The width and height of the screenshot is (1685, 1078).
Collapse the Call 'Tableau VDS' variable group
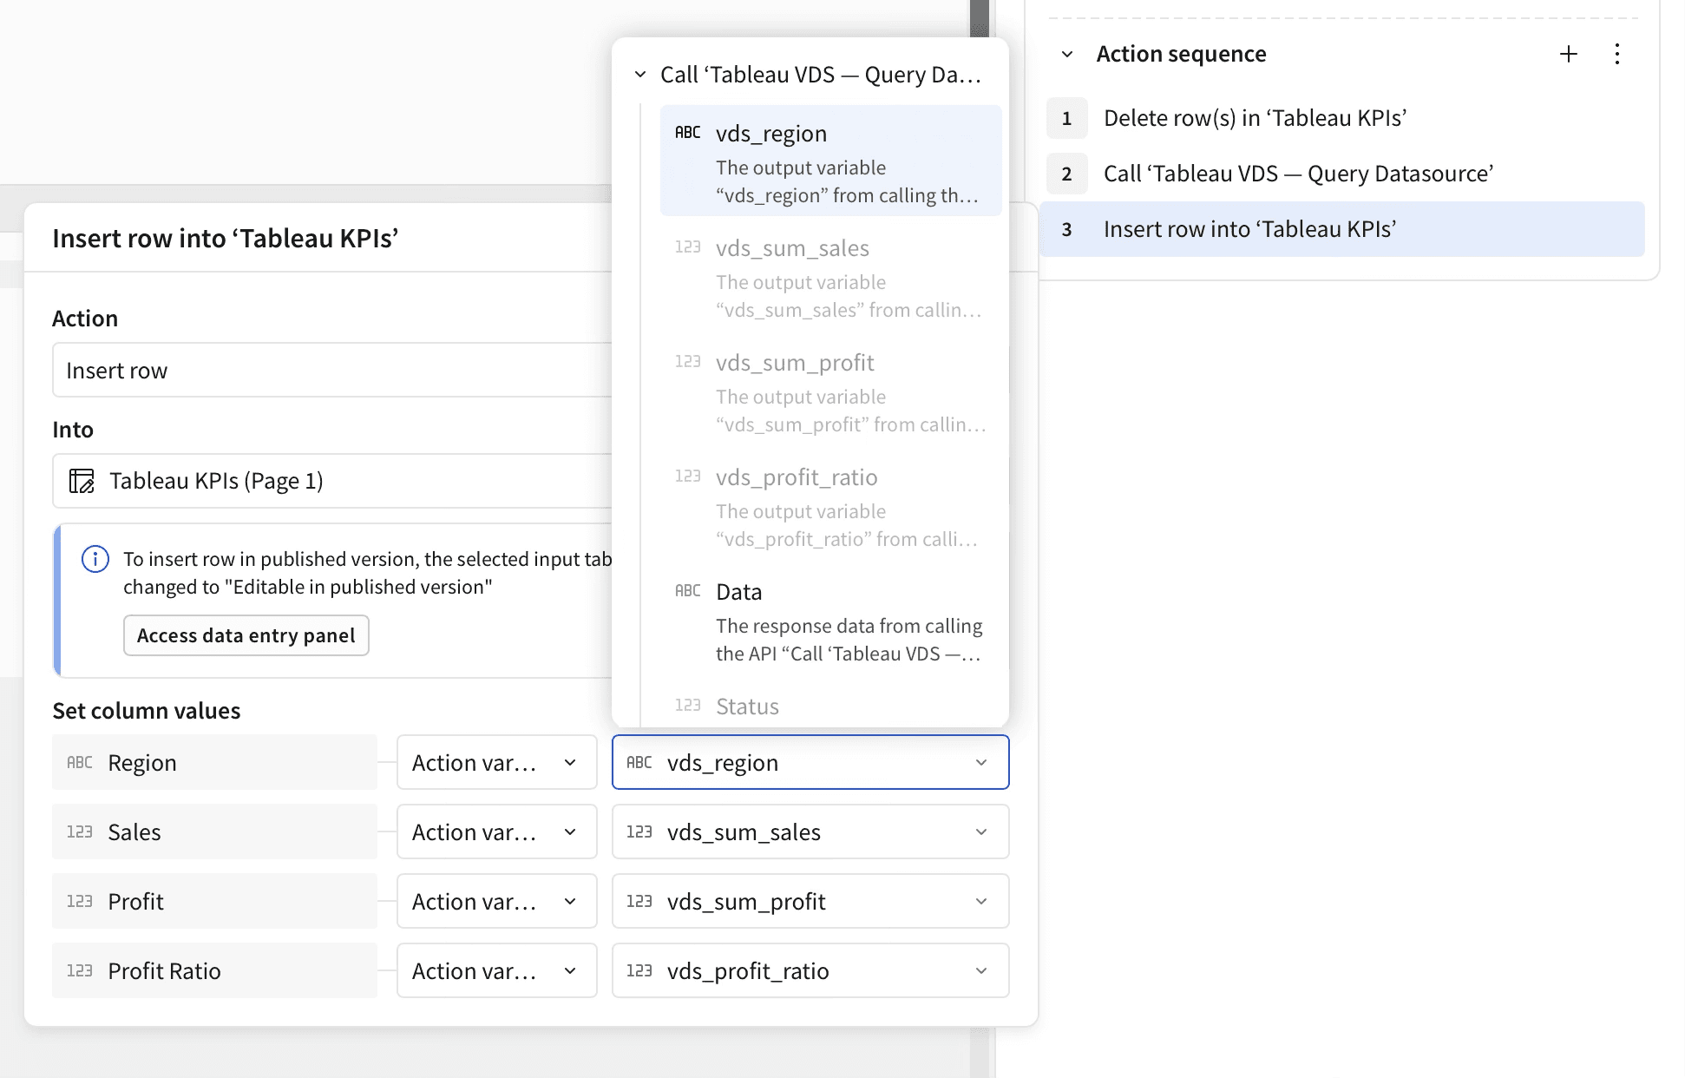tap(640, 75)
